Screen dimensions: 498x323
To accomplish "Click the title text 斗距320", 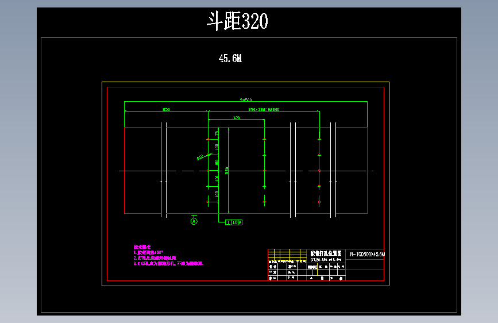I will [x=237, y=21].
